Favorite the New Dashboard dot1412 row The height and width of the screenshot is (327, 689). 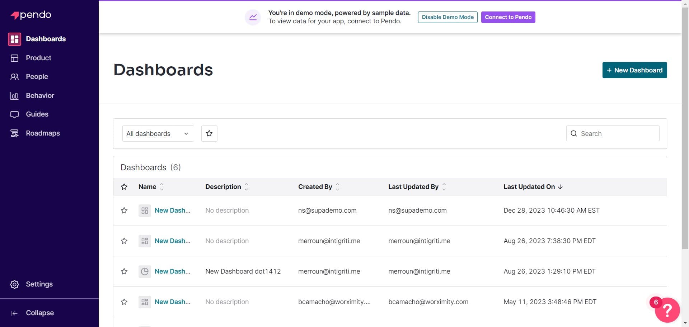point(124,271)
